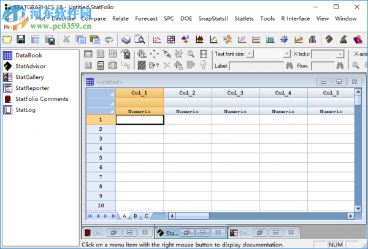The height and width of the screenshot is (249, 368).
Task: Click the graduation cap StatAdvisor toolbar icon
Action: click(329, 39)
